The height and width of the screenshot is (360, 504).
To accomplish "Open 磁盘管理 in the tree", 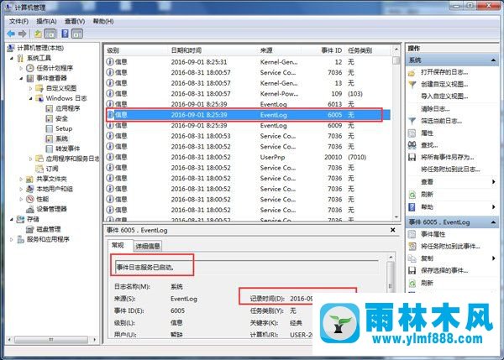I will [48, 229].
